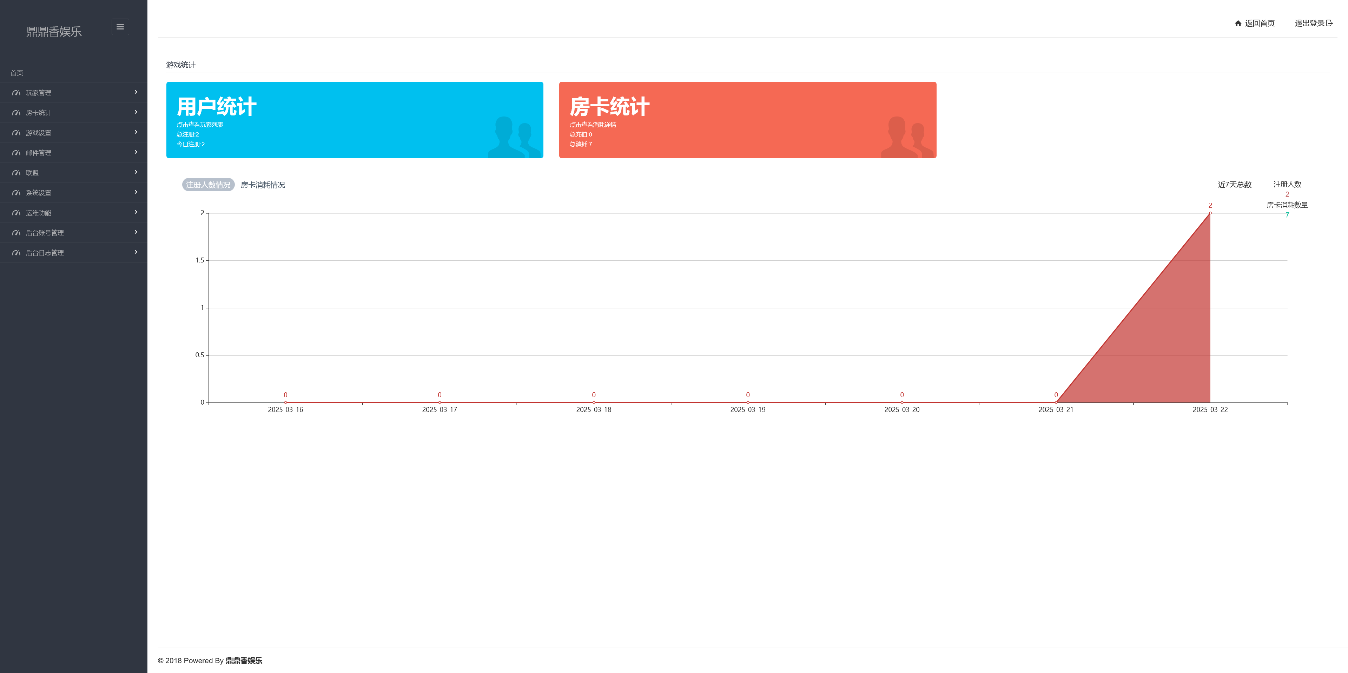Click the gauge icon next to 房卡统计

tap(16, 113)
